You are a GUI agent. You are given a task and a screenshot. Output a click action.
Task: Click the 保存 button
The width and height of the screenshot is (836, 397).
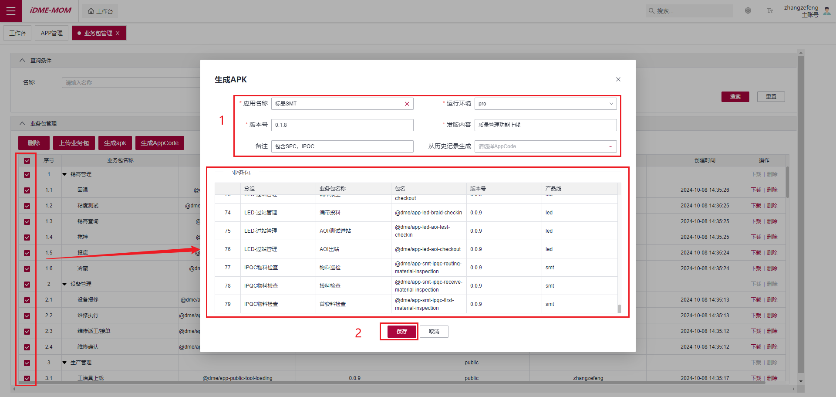tap(401, 332)
